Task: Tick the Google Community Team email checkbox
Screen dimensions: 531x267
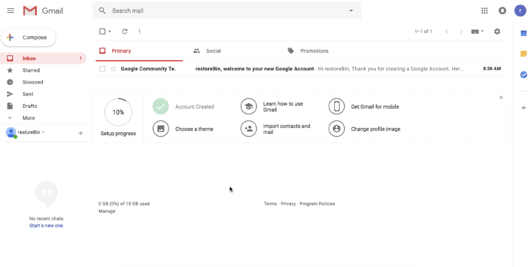Action: [102, 69]
